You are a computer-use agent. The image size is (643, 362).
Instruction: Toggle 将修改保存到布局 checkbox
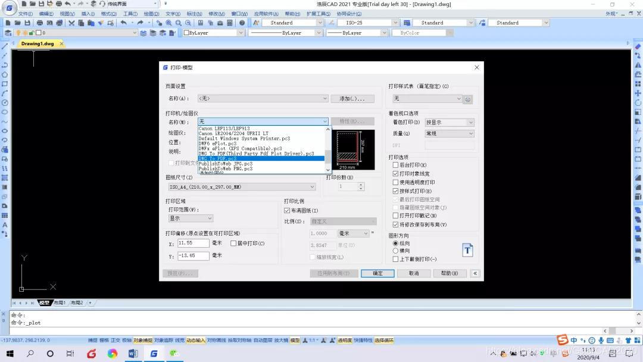click(395, 224)
